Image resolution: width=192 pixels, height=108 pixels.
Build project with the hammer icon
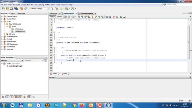point(52,9)
